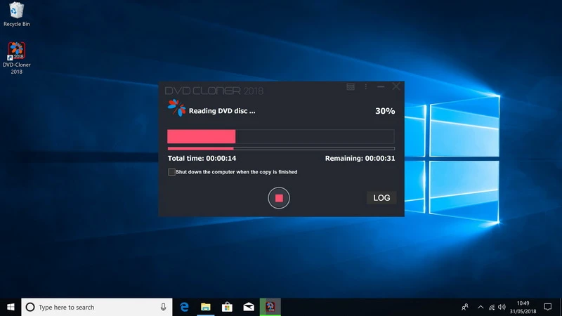The width and height of the screenshot is (562, 316).
Task: Click the Total time: 00:00:14 label
Action: click(202, 159)
